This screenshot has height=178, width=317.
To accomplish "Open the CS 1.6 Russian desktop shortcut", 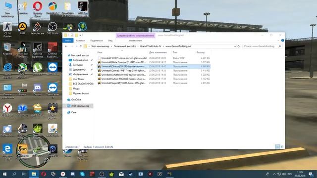I will (x=7, y=30).
